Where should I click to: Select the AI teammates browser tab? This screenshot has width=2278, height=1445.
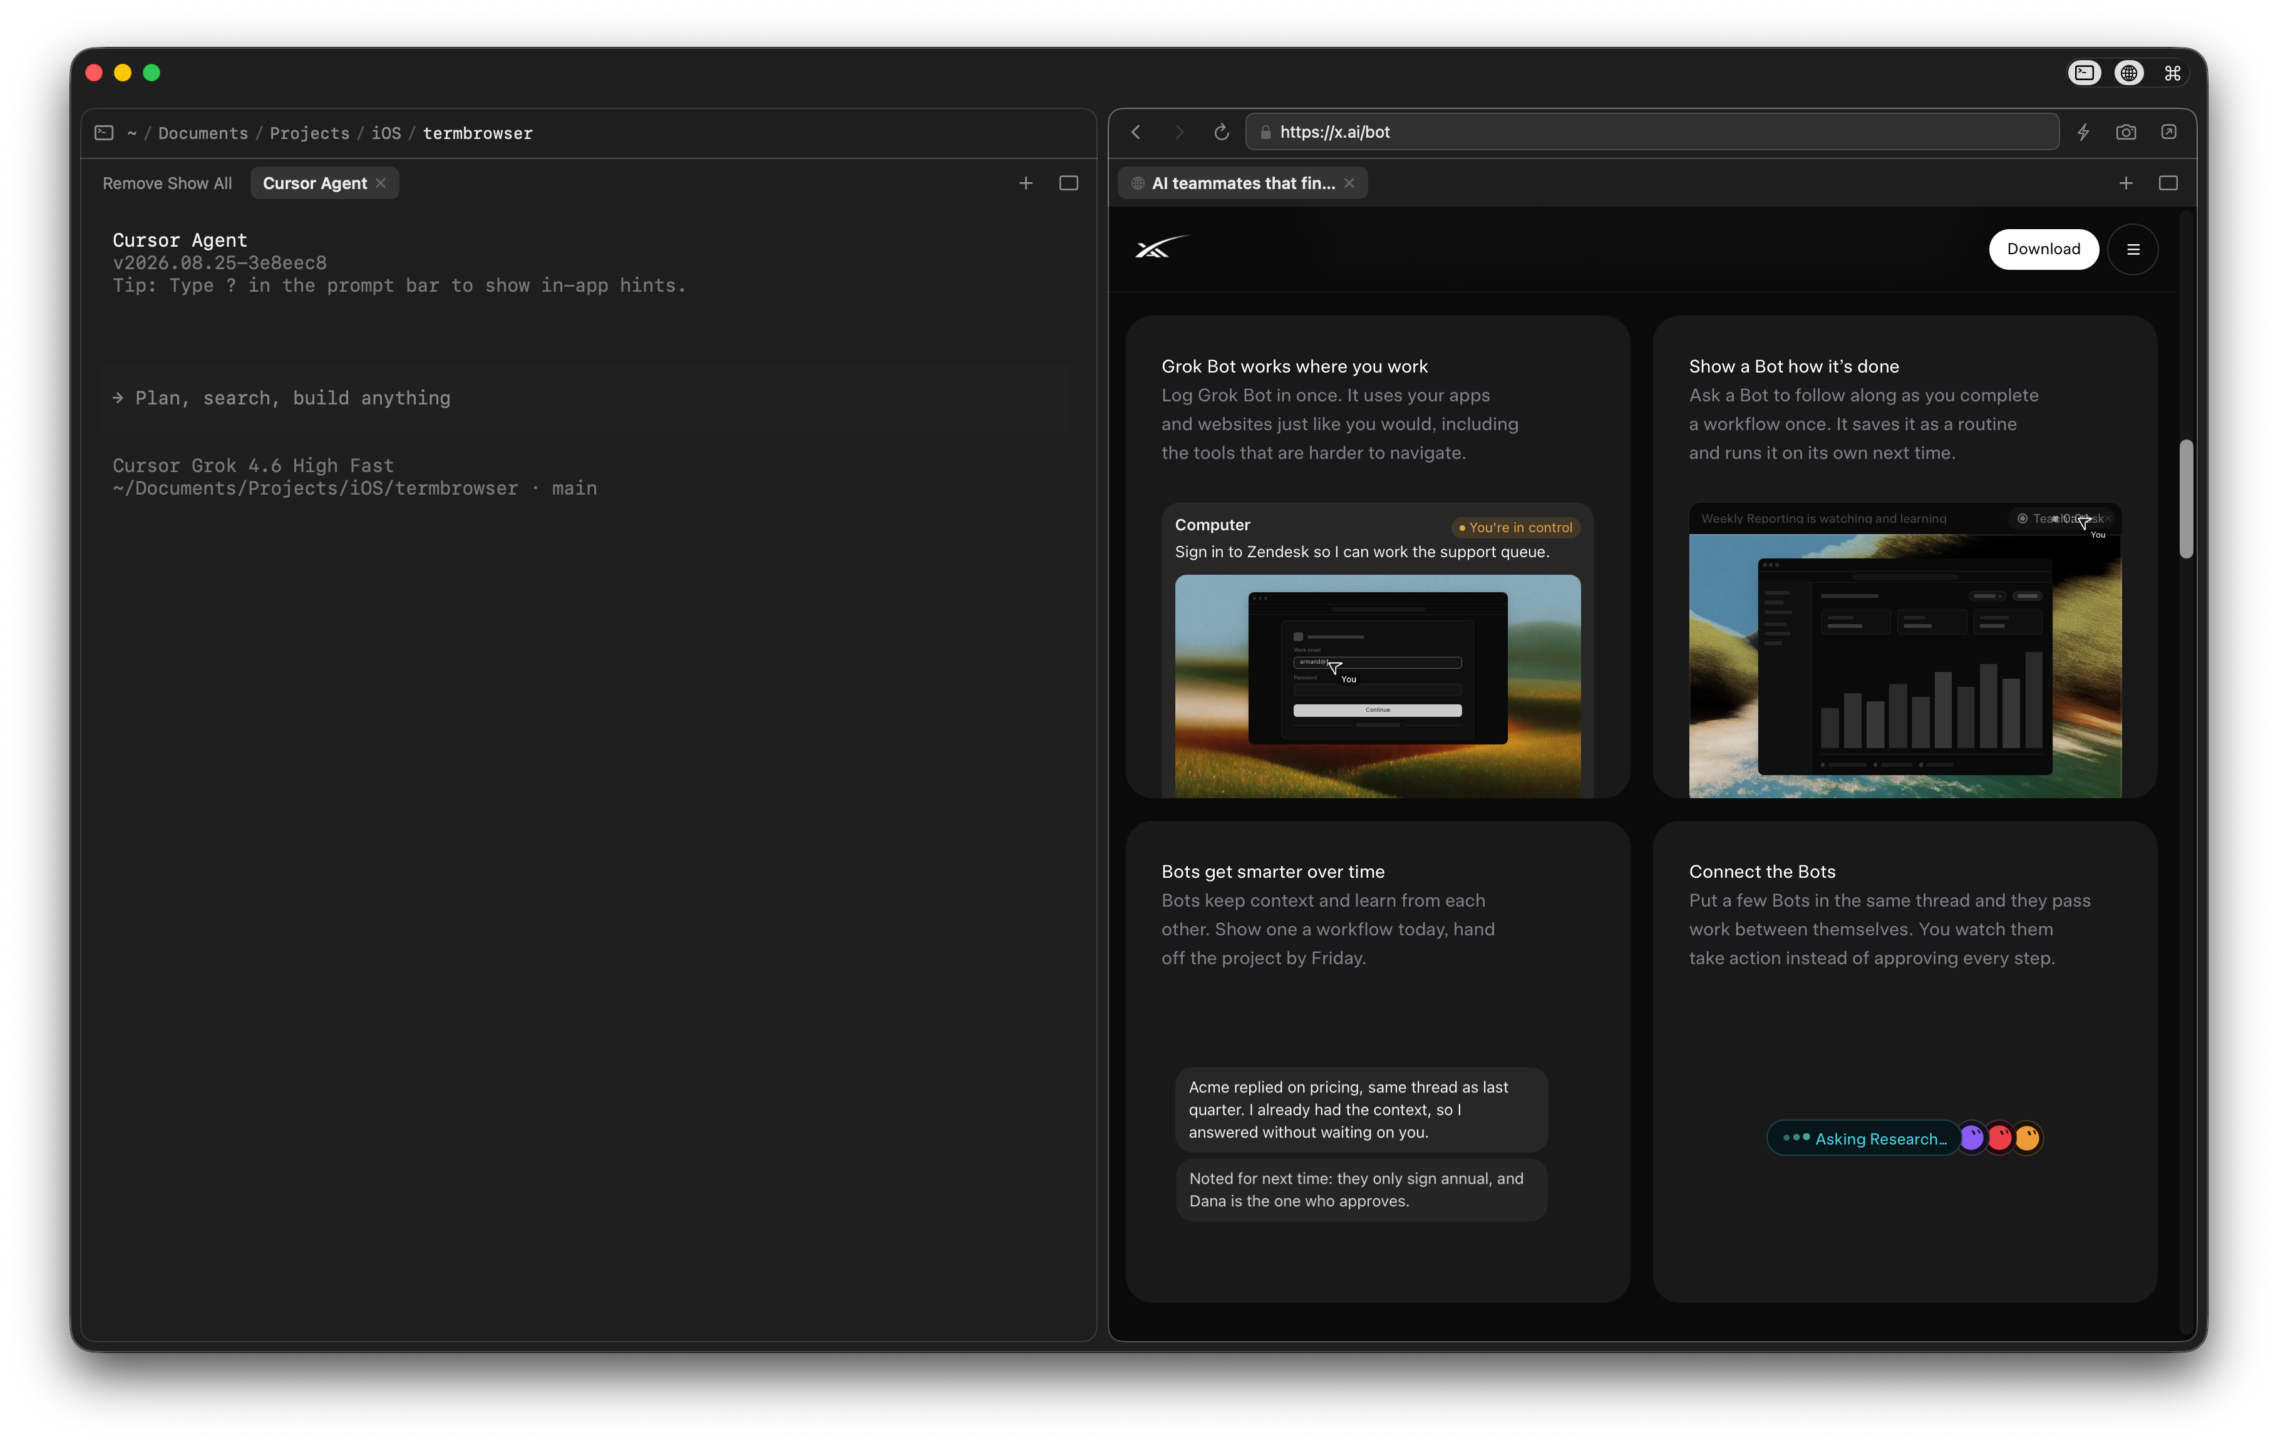(x=1242, y=183)
